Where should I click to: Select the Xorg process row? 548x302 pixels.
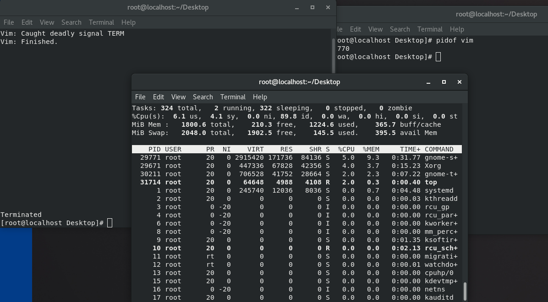point(297,166)
